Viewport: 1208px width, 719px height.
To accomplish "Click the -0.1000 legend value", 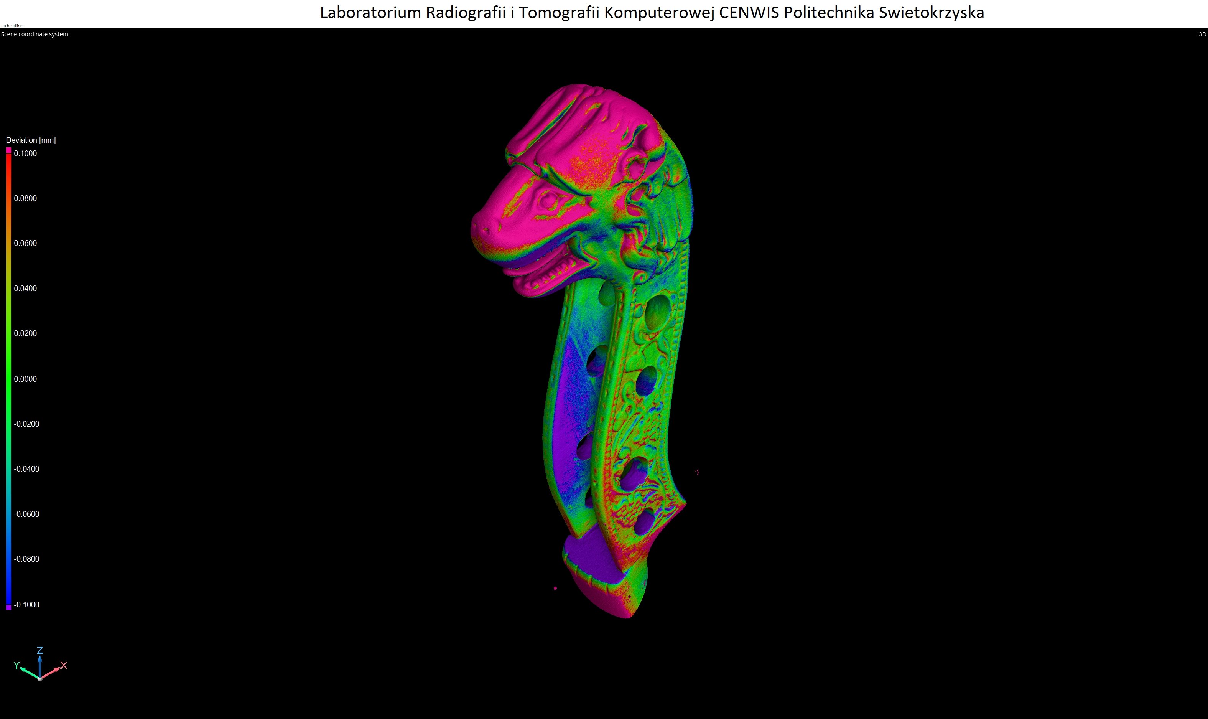I will [26, 605].
